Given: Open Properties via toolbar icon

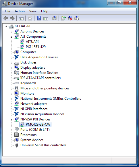Looking at the screenshot, I should coord(30,18).
